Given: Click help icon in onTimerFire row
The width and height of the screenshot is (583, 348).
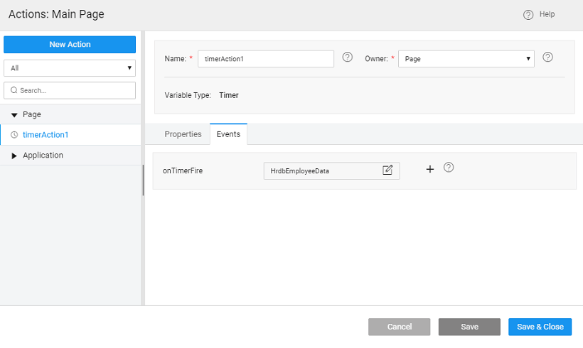Looking at the screenshot, I should point(449,168).
